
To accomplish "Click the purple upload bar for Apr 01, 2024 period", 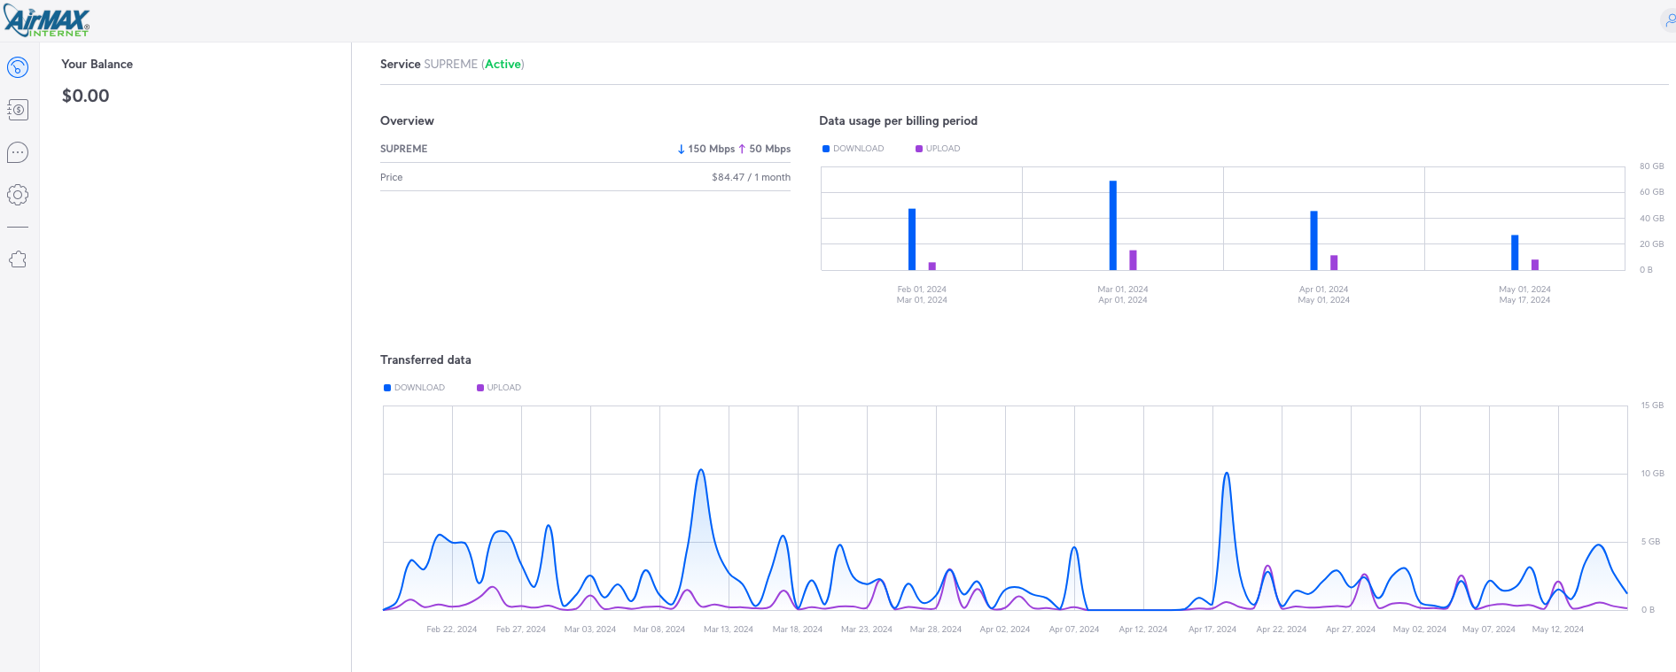I will (1334, 263).
